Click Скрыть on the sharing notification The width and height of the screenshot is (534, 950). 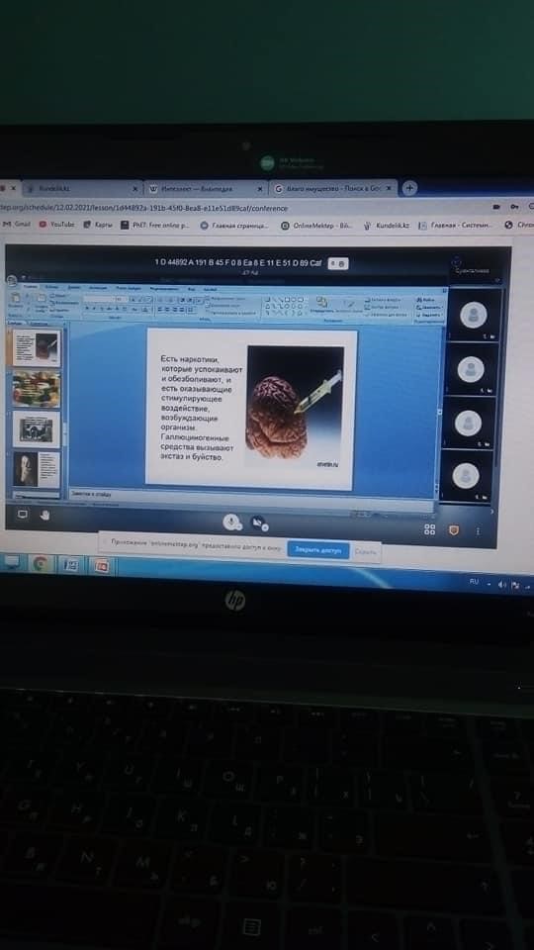coord(366,551)
